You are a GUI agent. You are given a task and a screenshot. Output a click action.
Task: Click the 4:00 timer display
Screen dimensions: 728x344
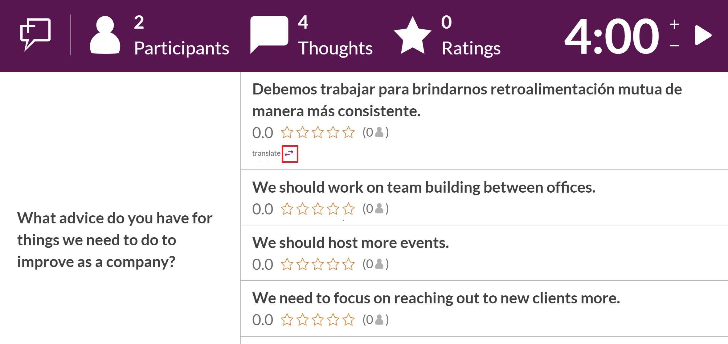(x=612, y=36)
